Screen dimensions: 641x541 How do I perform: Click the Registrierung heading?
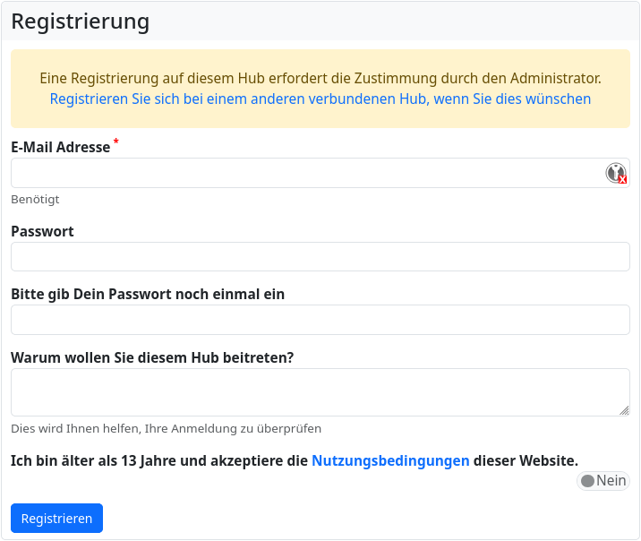[81, 21]
